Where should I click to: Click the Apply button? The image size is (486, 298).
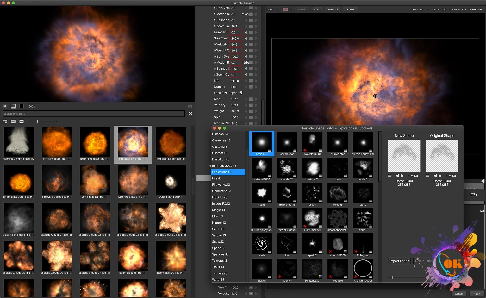click(477, 294)
